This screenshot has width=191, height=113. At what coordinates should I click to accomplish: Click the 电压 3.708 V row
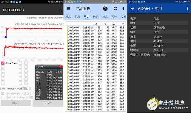pyautogui.click(x=159, y=45)
